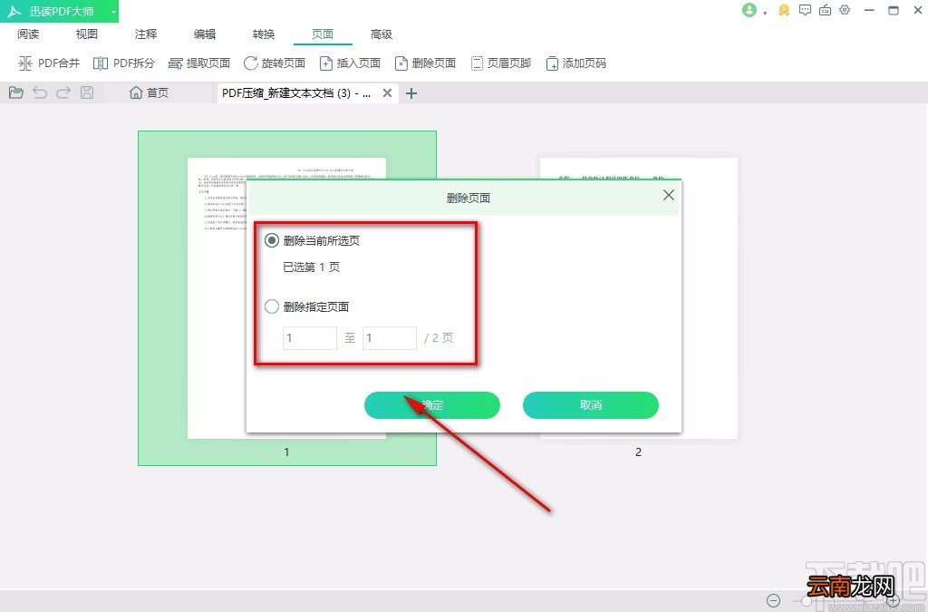Confirm deletion with 确定 button
Image resolution: width=928 pixels, height=612 pixels.
pos(432,405)
